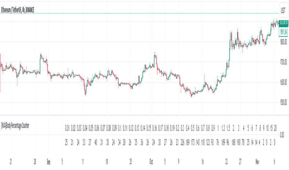Click the 1800.00 price axis label

[283, 42]
